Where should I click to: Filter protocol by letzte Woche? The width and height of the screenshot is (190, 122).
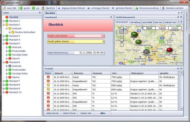(x=52, y=113)
